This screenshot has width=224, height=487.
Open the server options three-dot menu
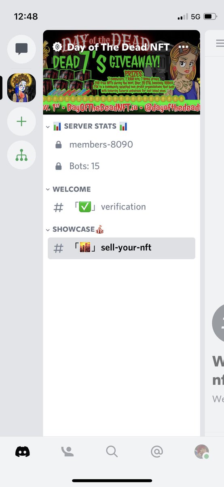[x=184, y=47]
